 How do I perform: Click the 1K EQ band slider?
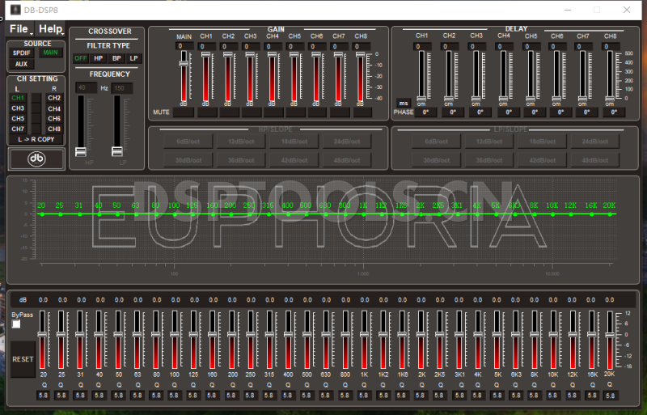364,340
